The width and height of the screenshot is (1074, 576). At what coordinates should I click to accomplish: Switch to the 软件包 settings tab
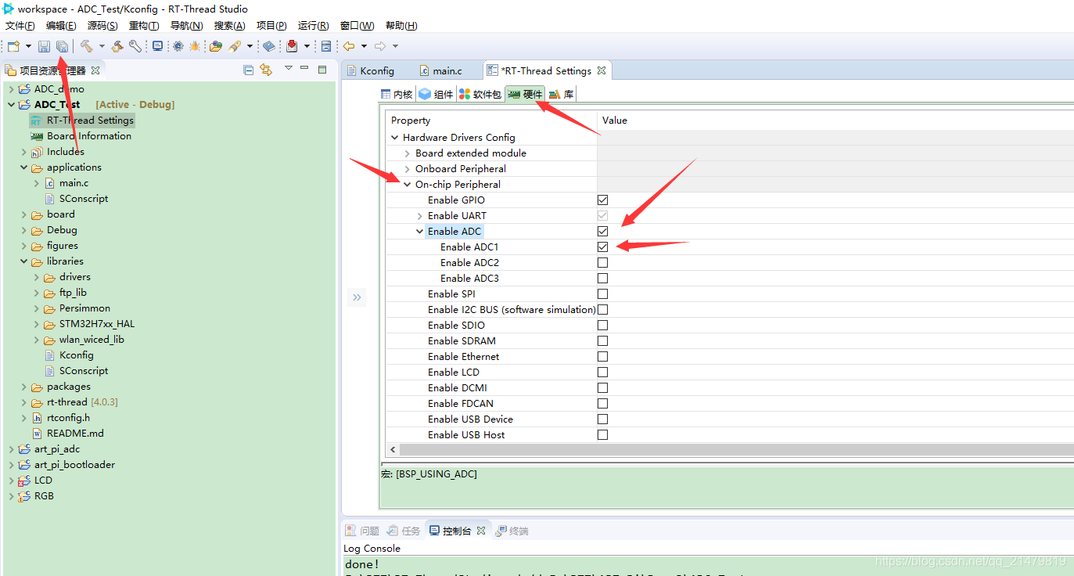[x=480, y=95]
